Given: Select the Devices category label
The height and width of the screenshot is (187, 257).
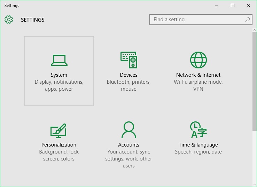Looking at the screenshot, I should [128, 75].
